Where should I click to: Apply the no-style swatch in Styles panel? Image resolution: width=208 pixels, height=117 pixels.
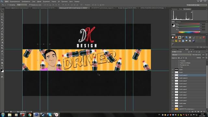173,38
